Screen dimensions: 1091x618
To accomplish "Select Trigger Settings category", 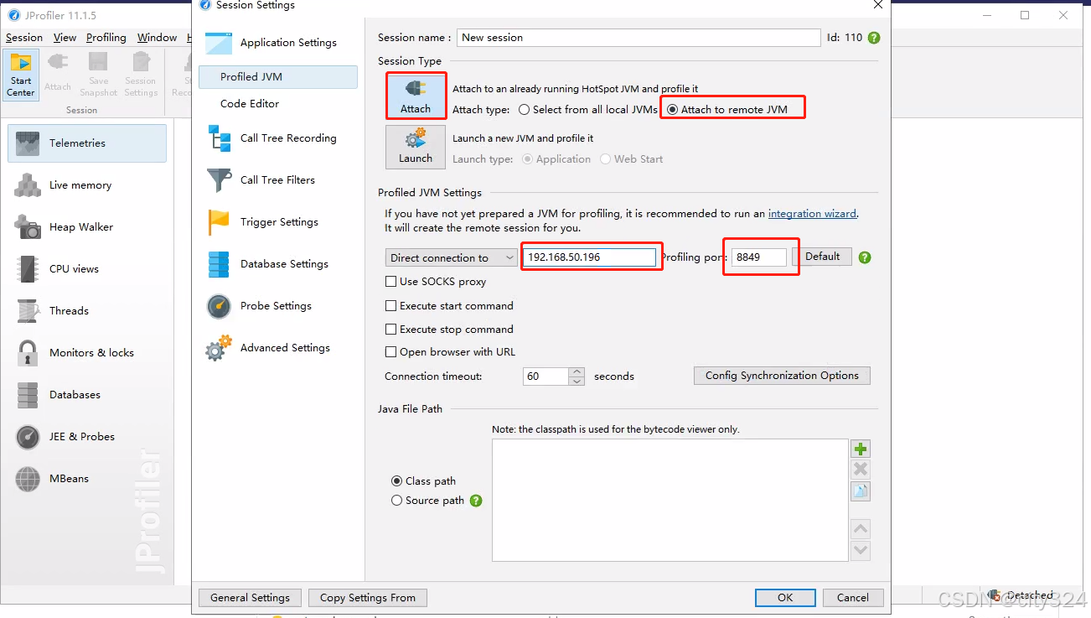I will click(278, 222).
